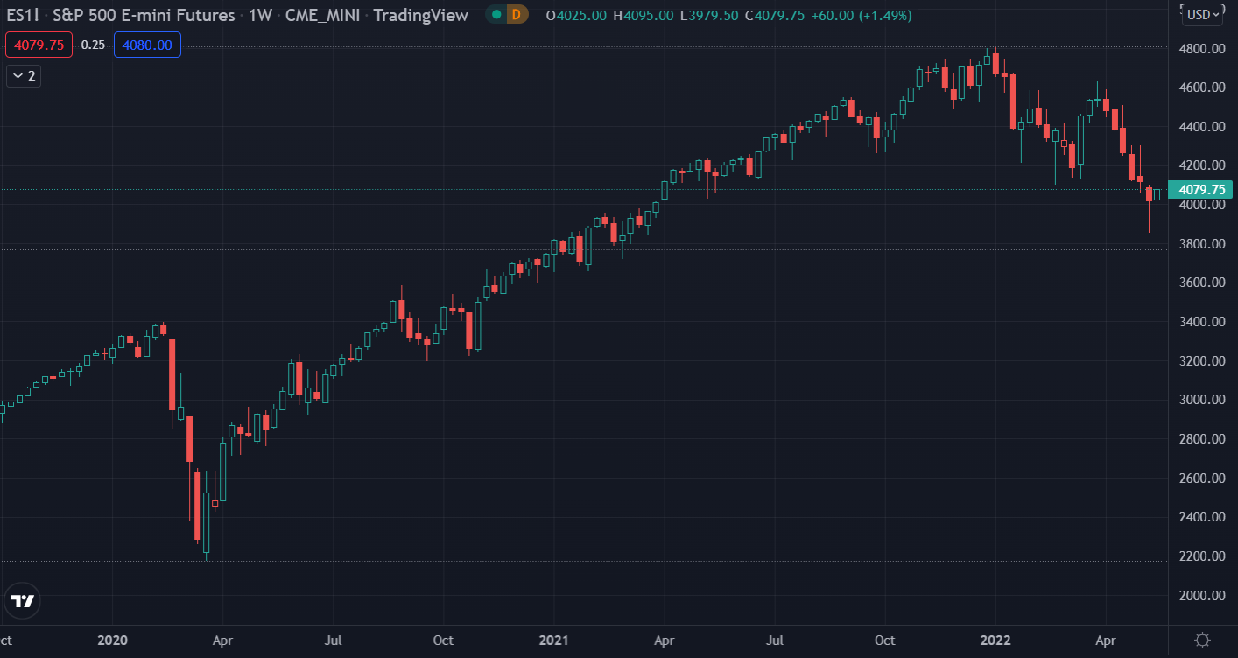This screenshot has width=1238, height=658.
Task: Click the 0.25 spread value
Action: pyautogui.click(x=93, y=45)
